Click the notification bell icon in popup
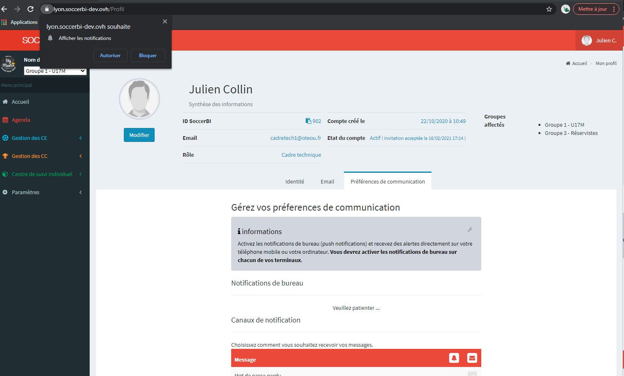Viewport: 624px width, 376px height. [50, 38]
